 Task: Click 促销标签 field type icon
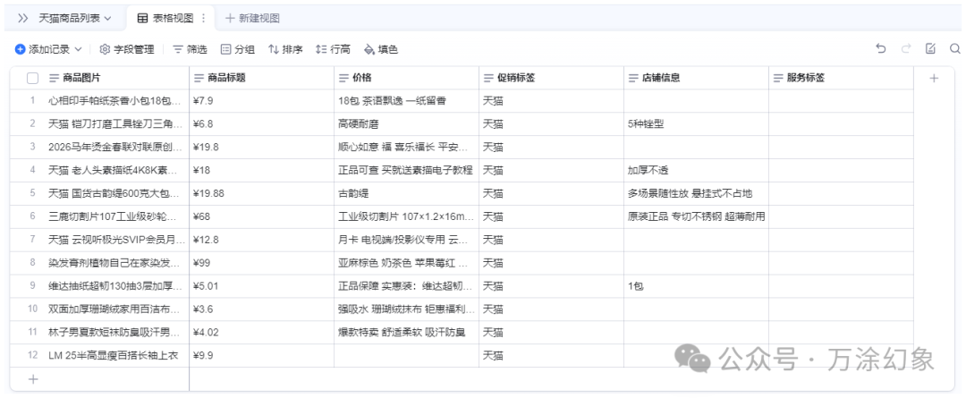[x=488, y=78]
